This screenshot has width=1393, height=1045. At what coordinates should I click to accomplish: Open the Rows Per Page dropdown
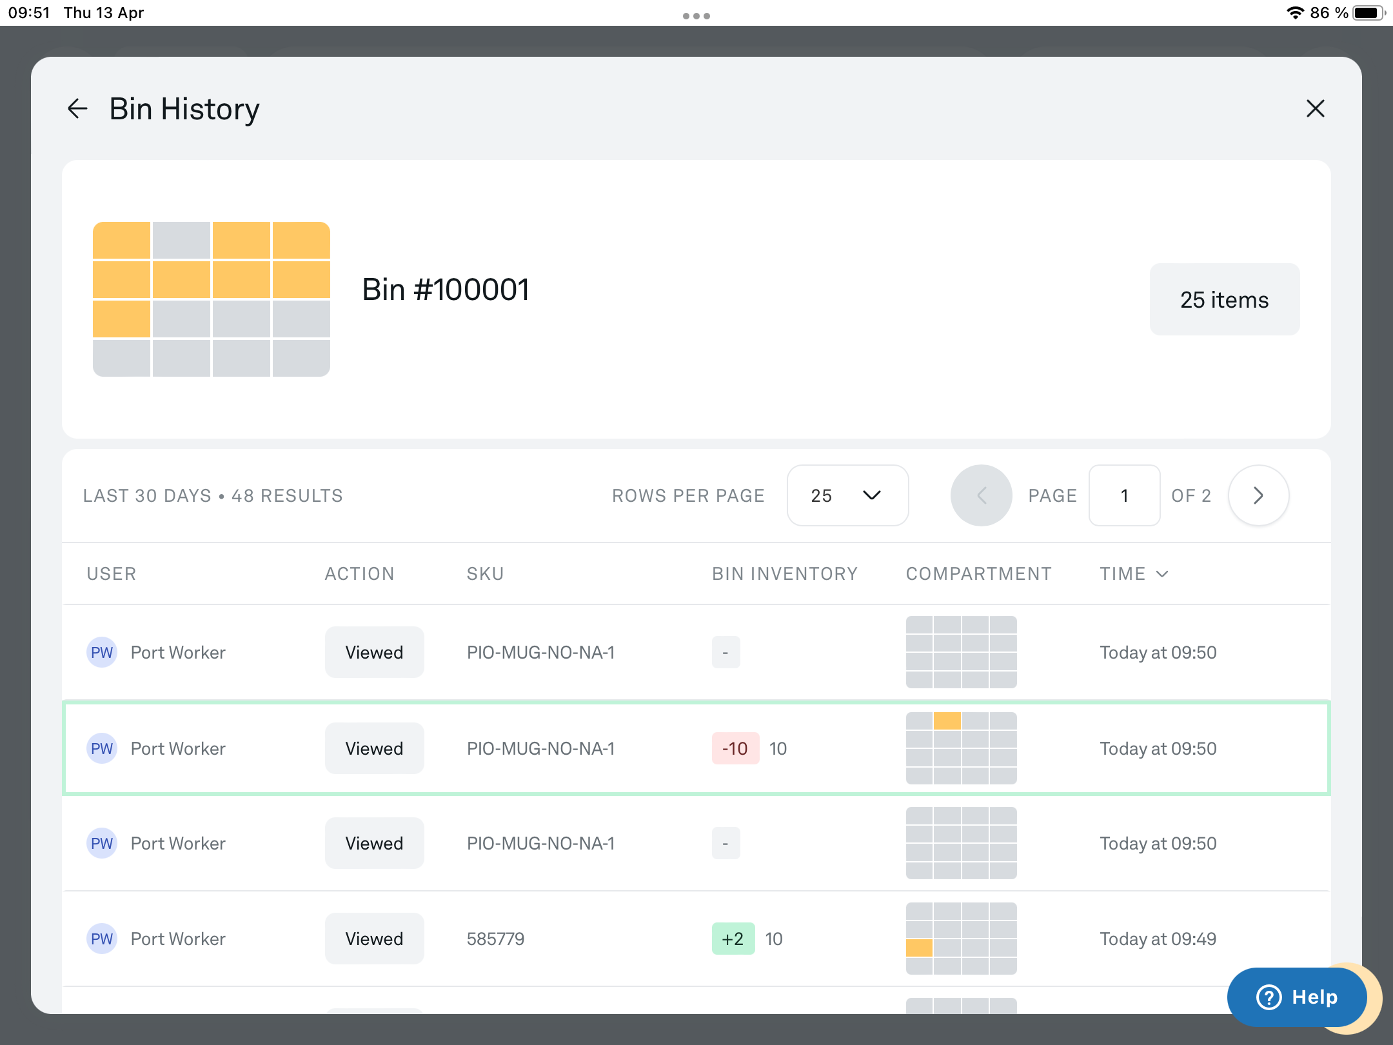tap(847, 495)
